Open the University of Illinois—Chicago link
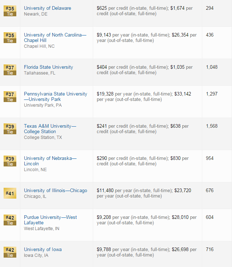The image size is (232, 267). point(55,190)
